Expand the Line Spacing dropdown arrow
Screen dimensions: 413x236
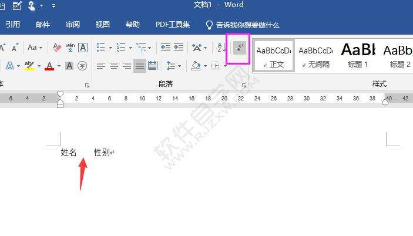[179, 66]
